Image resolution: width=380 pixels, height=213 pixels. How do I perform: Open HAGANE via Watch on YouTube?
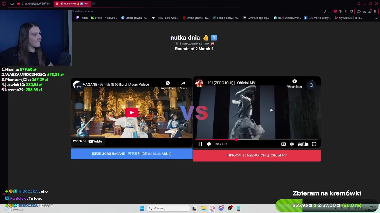88,141
